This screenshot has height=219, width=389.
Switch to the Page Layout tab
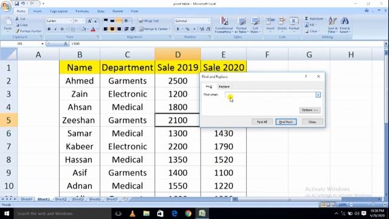pyautogui.click(x=59, y=11)
